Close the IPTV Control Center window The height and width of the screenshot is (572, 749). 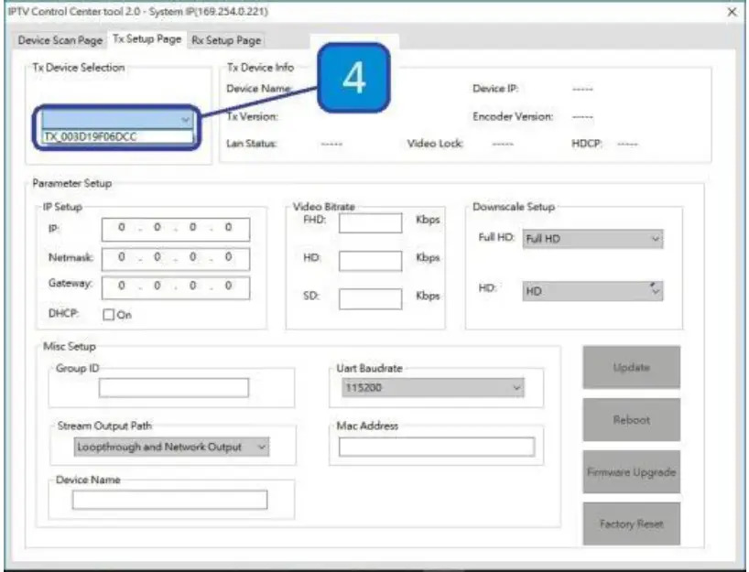tap(732, 12)
